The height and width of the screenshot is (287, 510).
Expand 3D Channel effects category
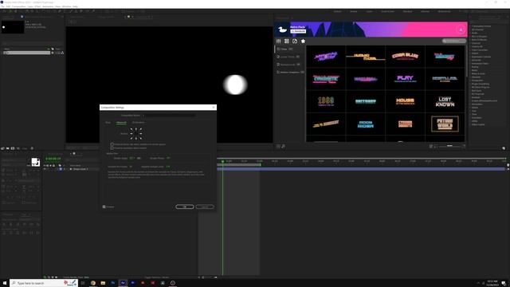pos(477,29)
